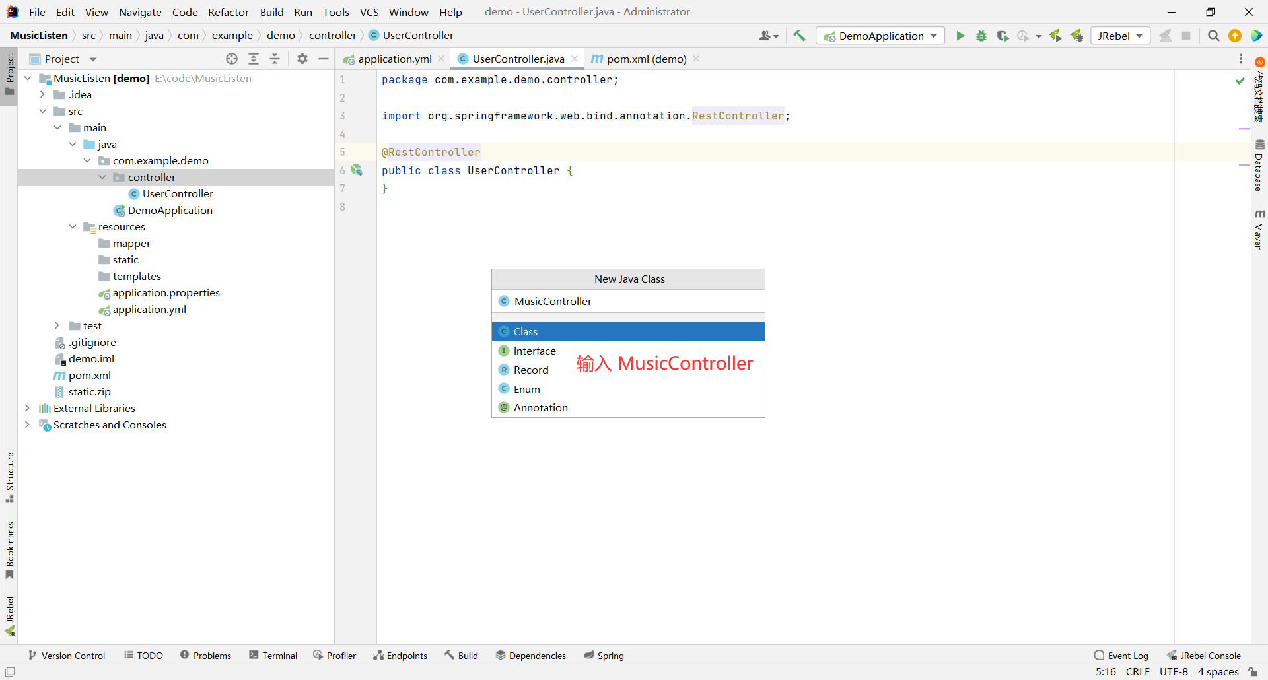The image size is (1268, 680).
Task: Open the Terminal tool window
Action: [x=273, y=655]
